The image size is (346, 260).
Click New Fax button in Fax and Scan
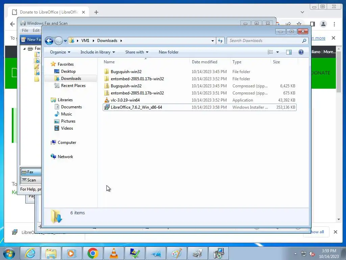click(x=31, y=40)
